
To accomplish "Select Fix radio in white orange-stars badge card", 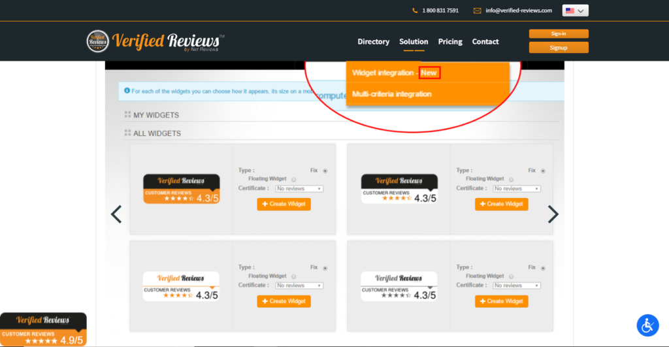I will 325,269.
